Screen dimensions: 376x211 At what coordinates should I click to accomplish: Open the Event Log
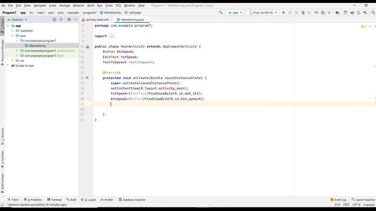pyautogui.click(x=338, y=199)
